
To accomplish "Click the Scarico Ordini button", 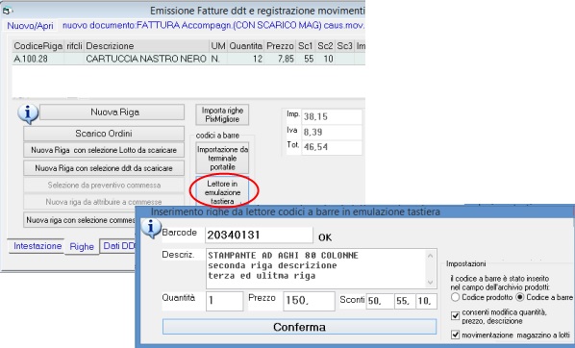I will [x=104, y=134].
